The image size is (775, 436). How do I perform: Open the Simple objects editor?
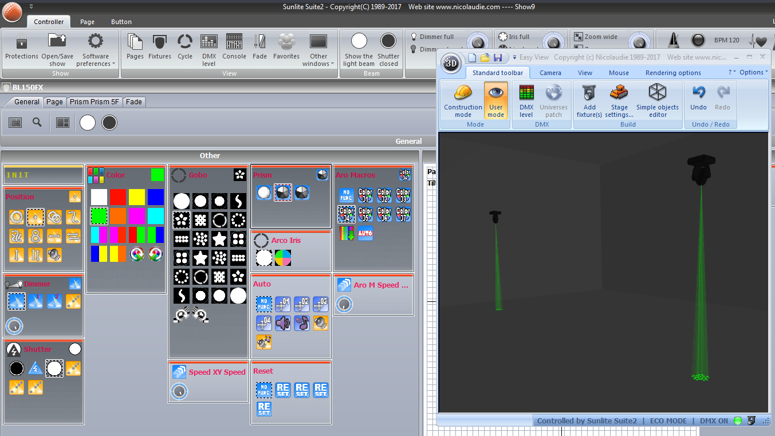[658, 100]
